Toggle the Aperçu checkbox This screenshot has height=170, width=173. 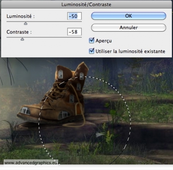click(x=92, y=41)
